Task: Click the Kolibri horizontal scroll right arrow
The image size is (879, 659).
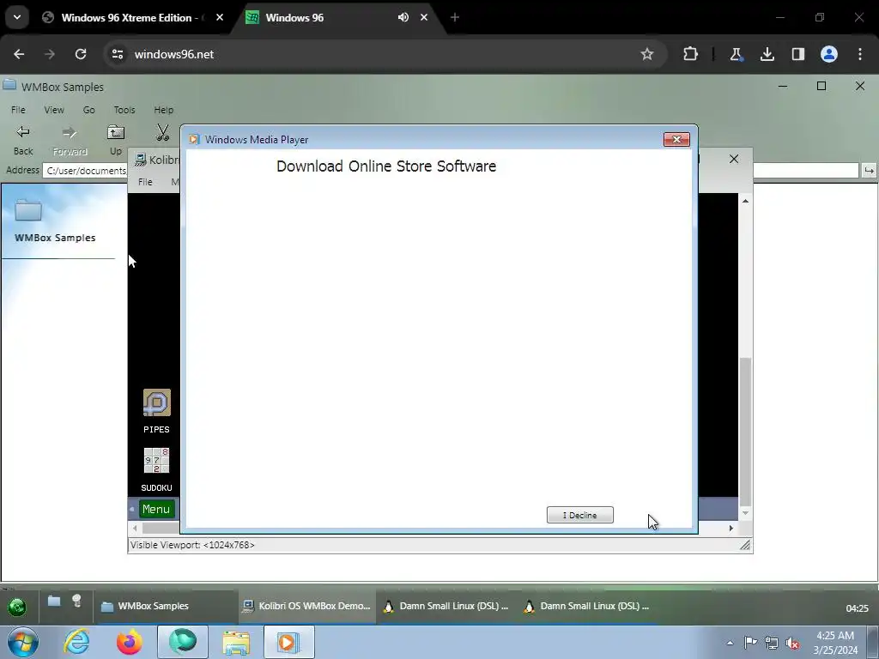Action: 730,528
